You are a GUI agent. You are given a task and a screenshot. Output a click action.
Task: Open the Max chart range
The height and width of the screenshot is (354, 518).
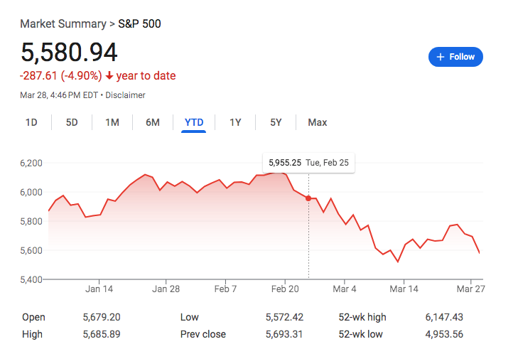pos(317,122)
